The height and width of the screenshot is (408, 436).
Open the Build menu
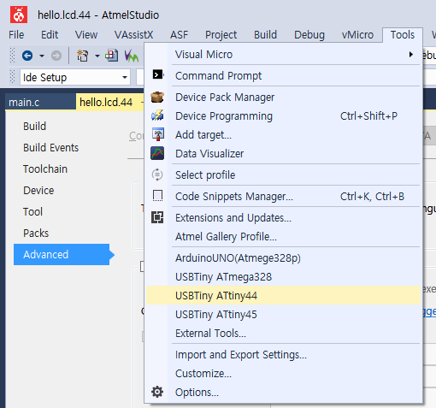pyautogui.click(x=265, y=35)
